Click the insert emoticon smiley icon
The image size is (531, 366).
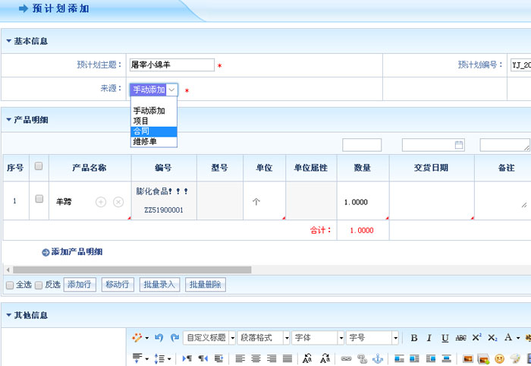click(x=499, y=358)
